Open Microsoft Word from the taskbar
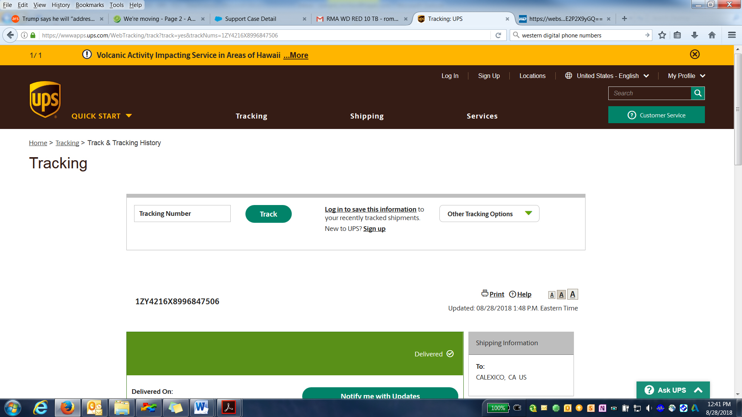The height and width of the screenshot is (417, 742). tap(201, 408)
